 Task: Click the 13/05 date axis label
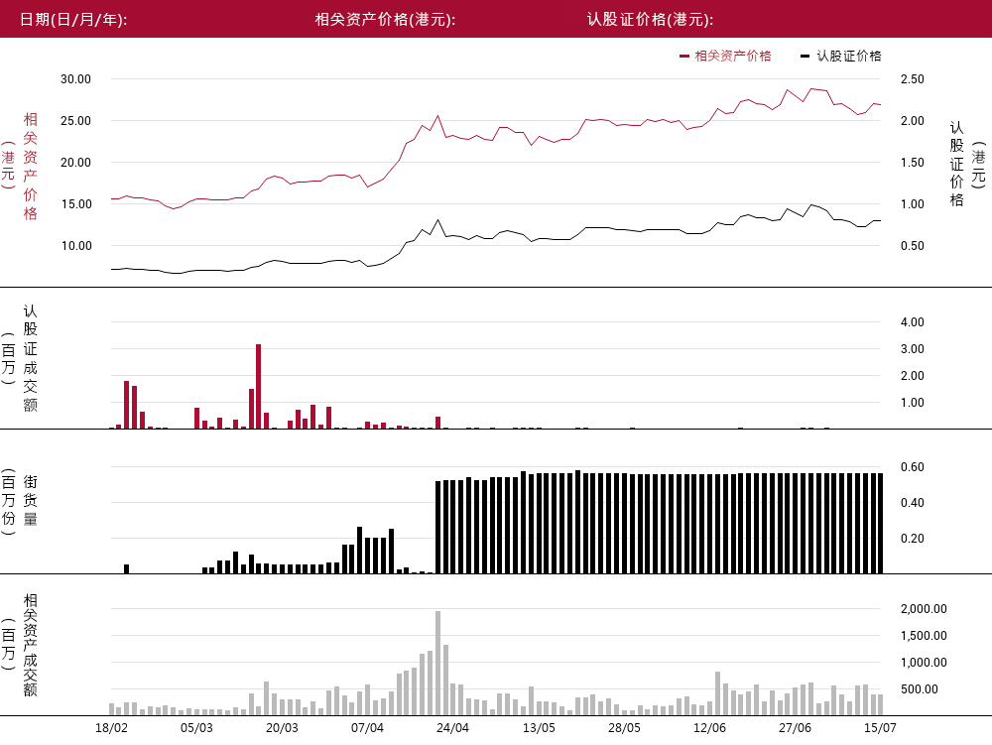click(539, 727)
